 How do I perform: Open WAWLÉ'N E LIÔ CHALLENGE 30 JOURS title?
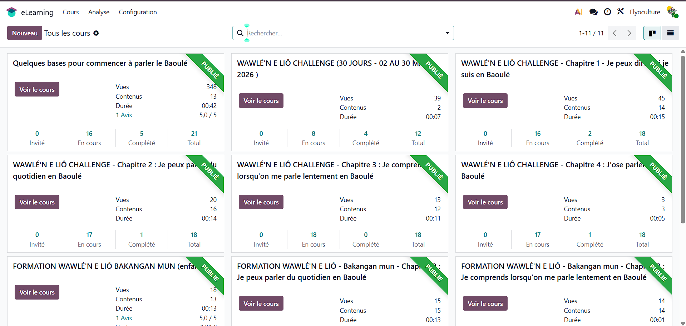click(x=328, y=69)
